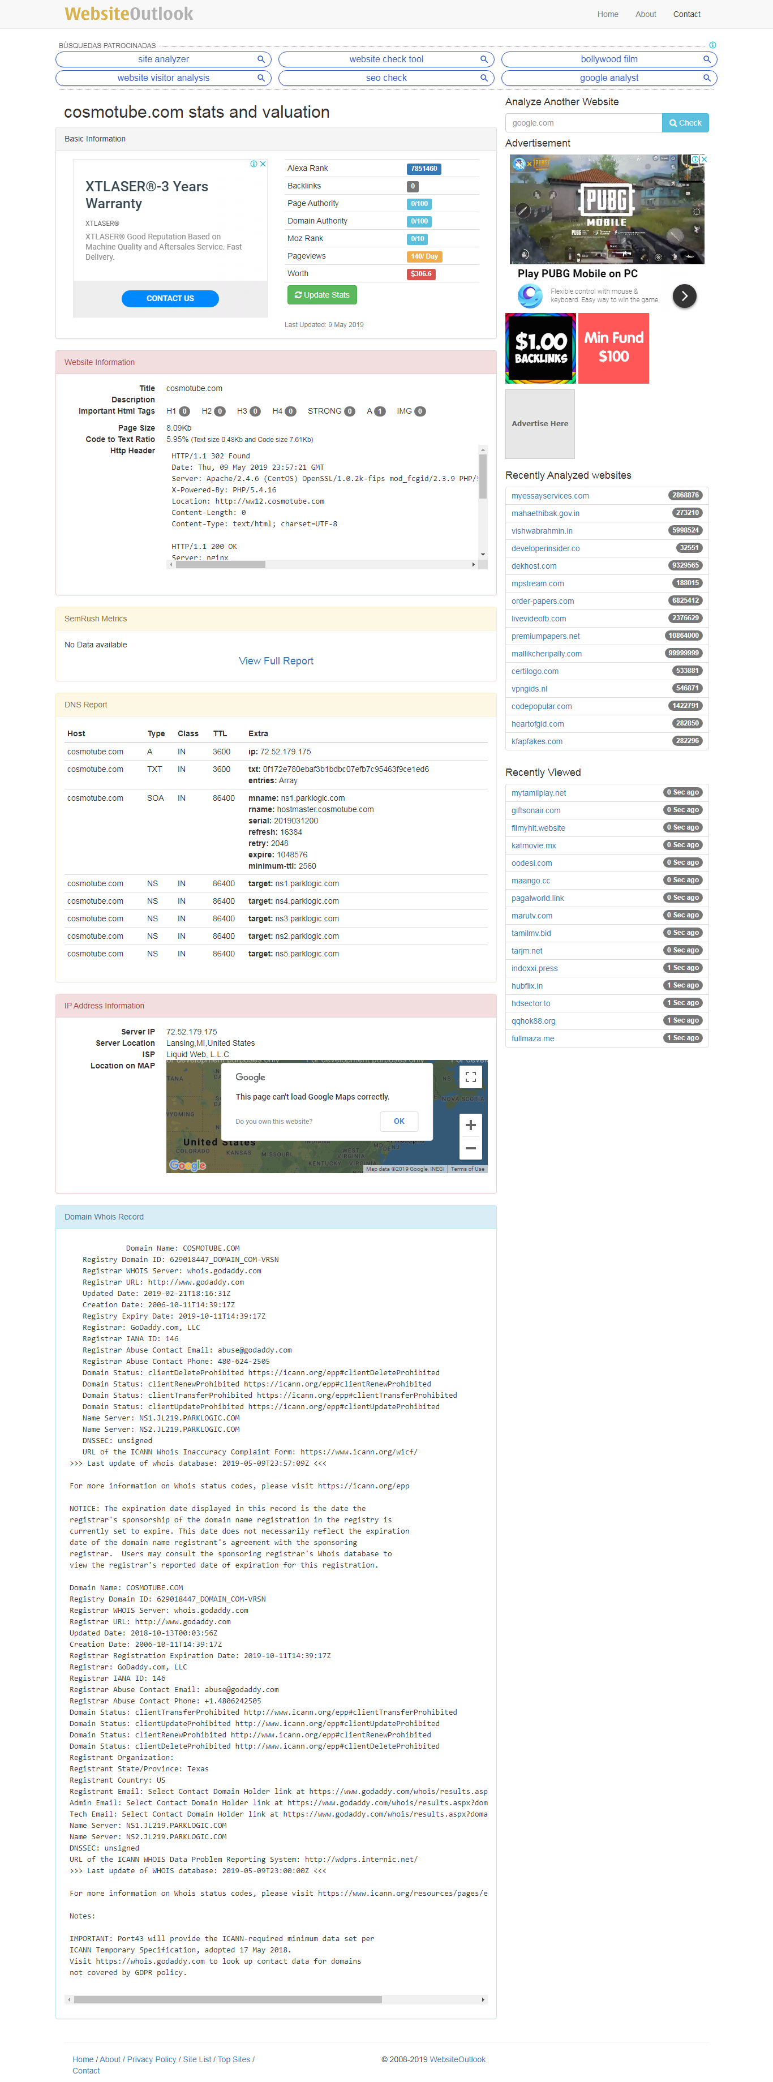Open About in top navigation
The image size is (773, 2082).
click(645, 15)
